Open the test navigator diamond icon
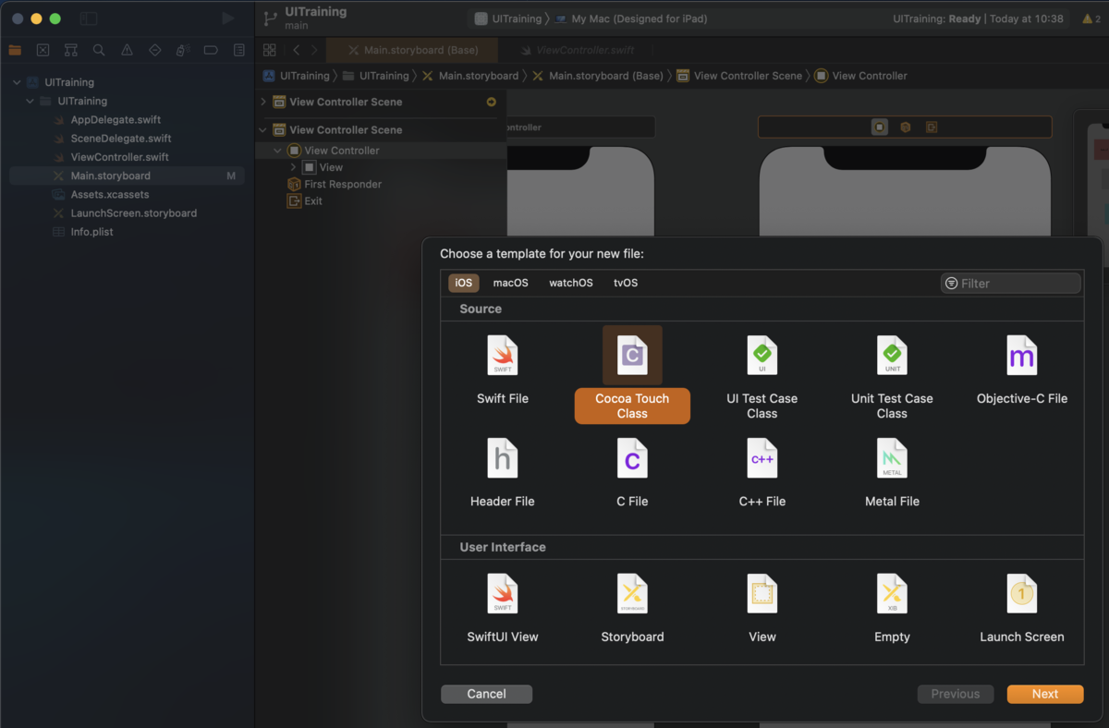This screenshot has width=1109, height=728. tap(154, 50)
